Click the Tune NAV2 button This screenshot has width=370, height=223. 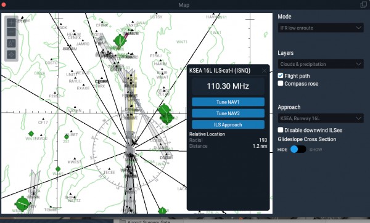(x=228, y=113)
